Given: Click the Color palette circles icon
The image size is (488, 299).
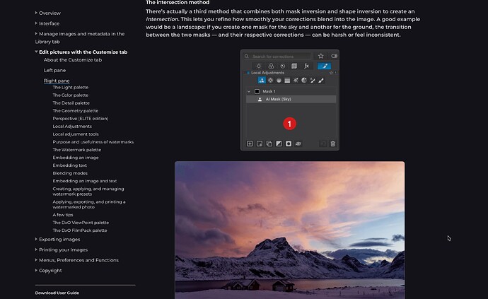Looking at the screenshot, I should (270, 66).
